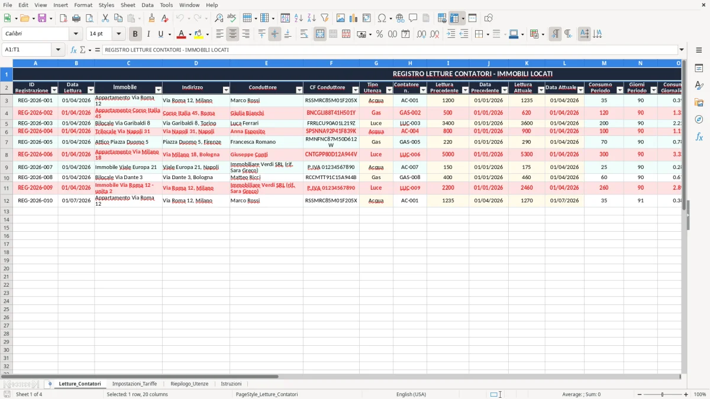Toggle Center Horizontally alignment
This screenshot has height=399, width=710.
point(233,34)
